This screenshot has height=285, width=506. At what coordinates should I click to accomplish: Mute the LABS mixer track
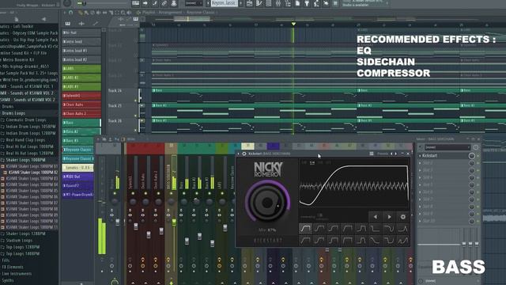[x=222, y=193]
